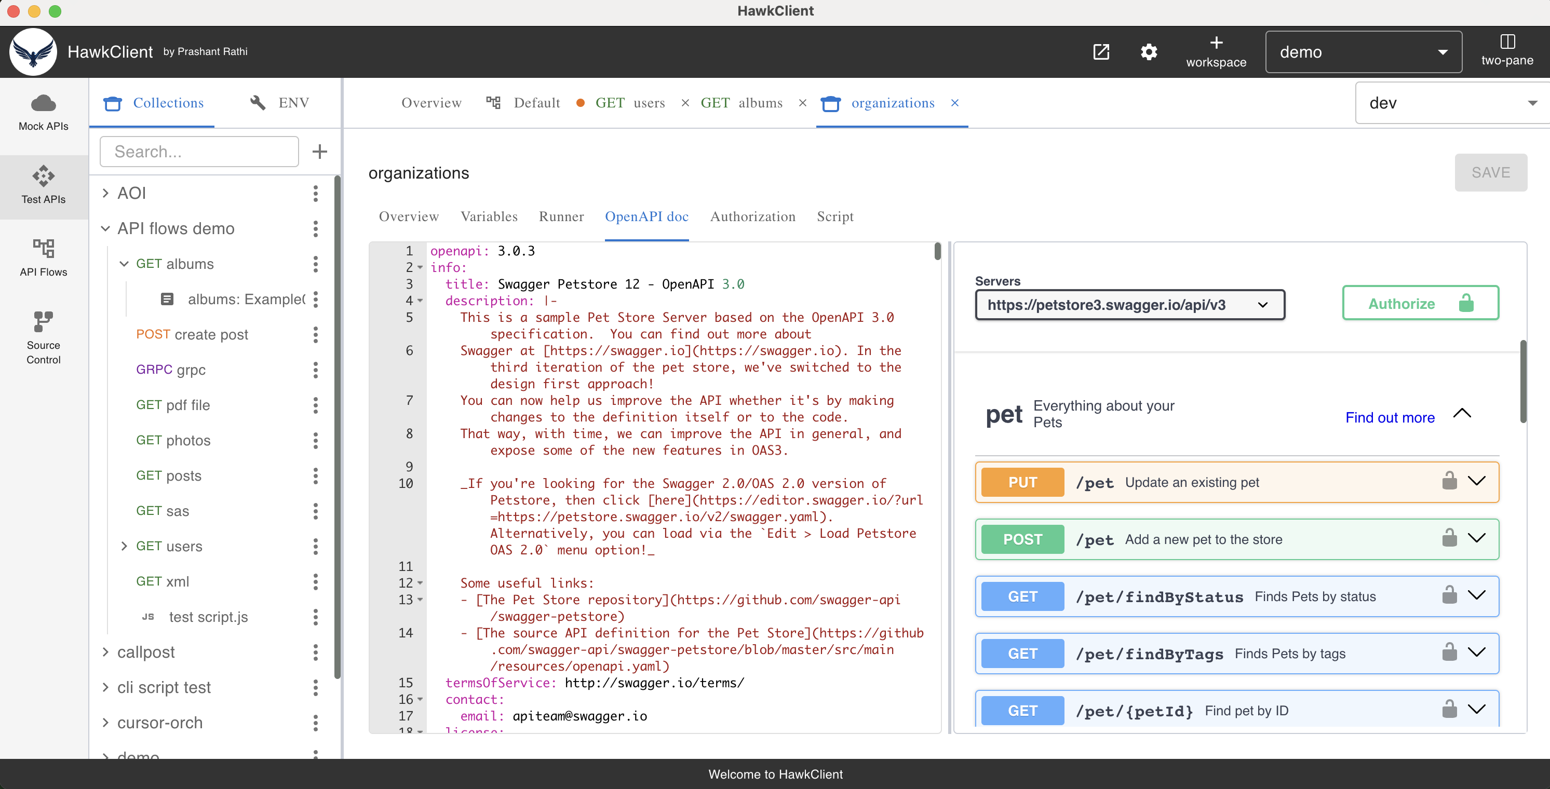Viewport: 1550px width, 789px height.
Task: Open the settings gear
Action: [x=1149, y=52]
